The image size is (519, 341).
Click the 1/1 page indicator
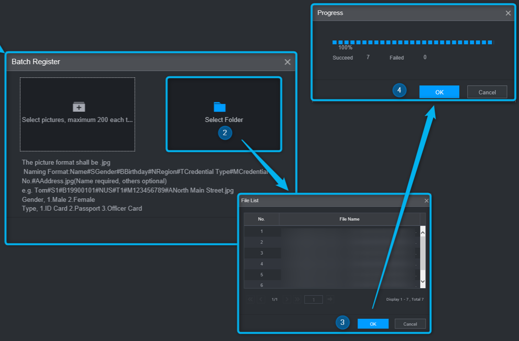pyautogui.click(x=274, y=299)
